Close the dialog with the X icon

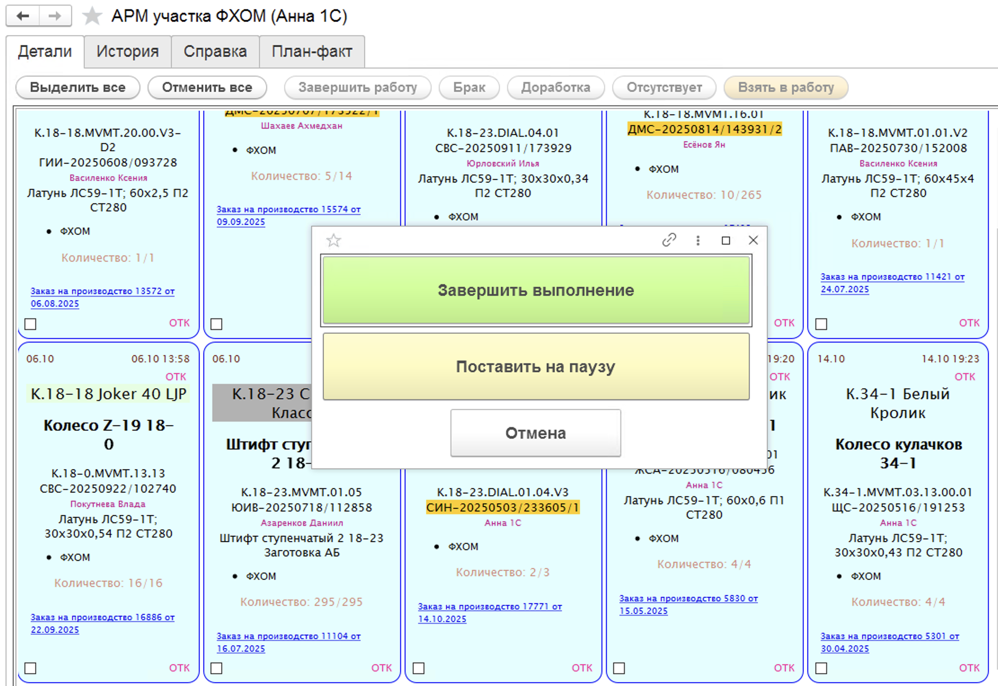[753, 240]
